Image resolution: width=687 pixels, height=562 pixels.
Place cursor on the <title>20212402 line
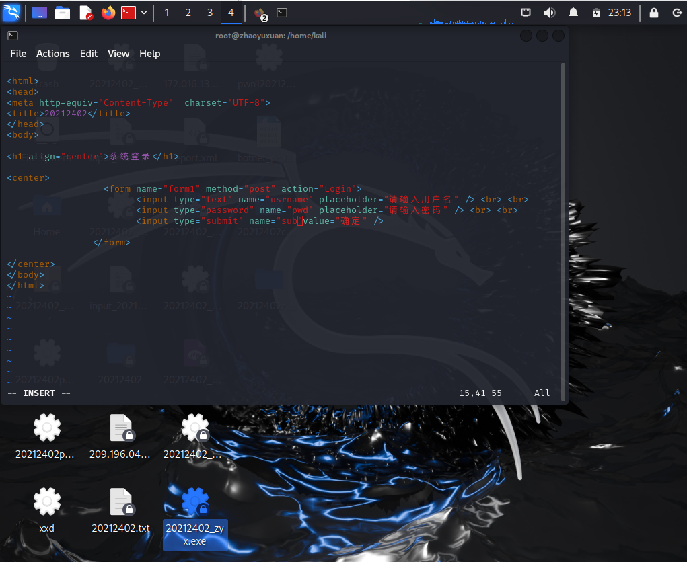click(x=69, y=114)
